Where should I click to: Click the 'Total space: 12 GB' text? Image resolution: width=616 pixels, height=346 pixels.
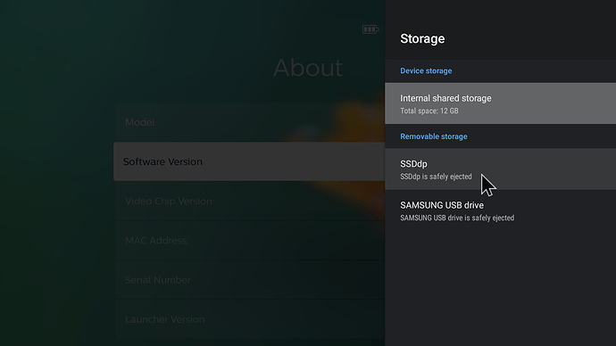(x=429, y=111)
